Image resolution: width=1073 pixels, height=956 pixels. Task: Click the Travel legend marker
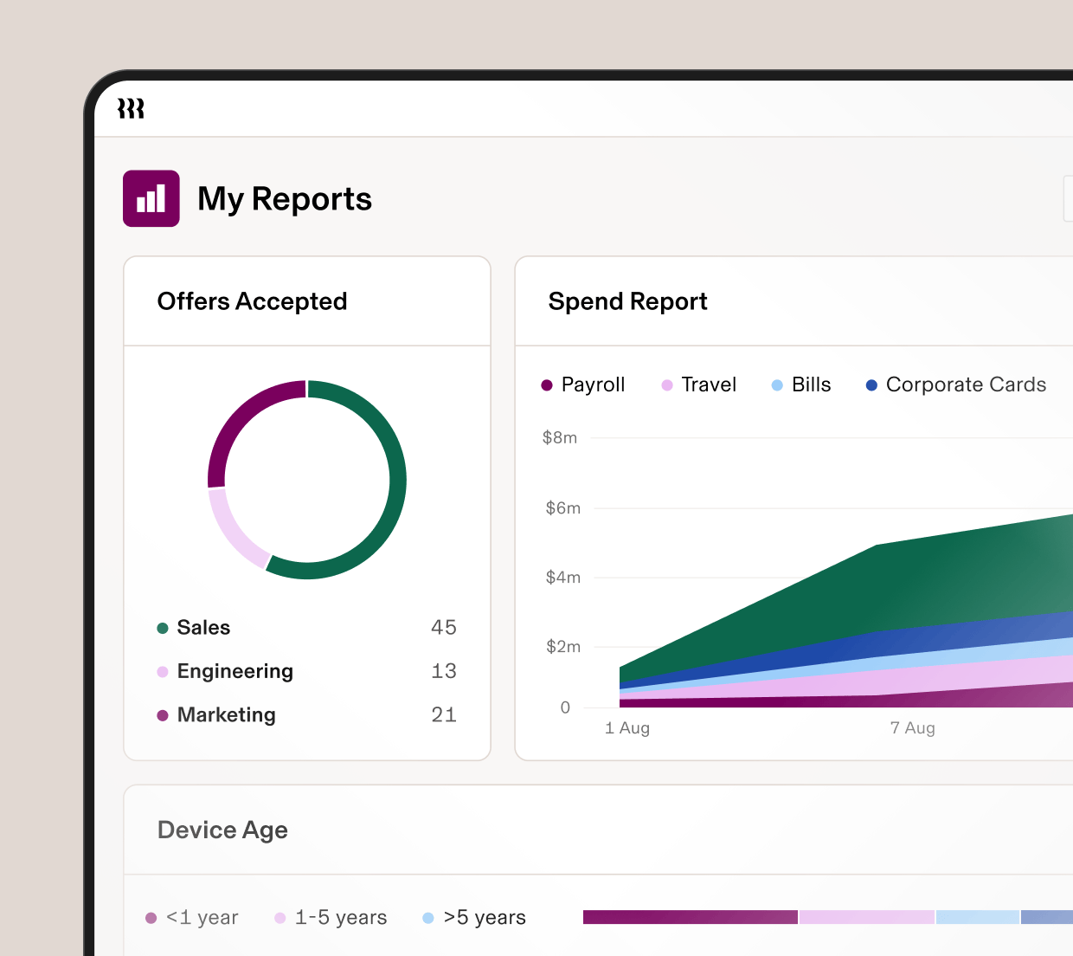666,384
